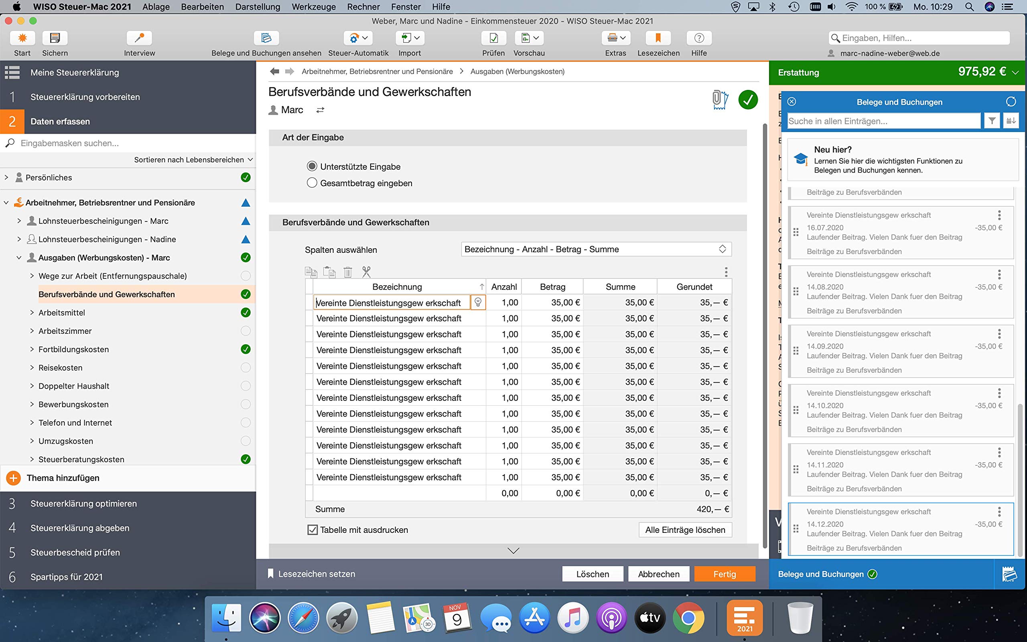
Task: Open the Rechner menu
Action: pyautogui.click(x=363, y=7)
